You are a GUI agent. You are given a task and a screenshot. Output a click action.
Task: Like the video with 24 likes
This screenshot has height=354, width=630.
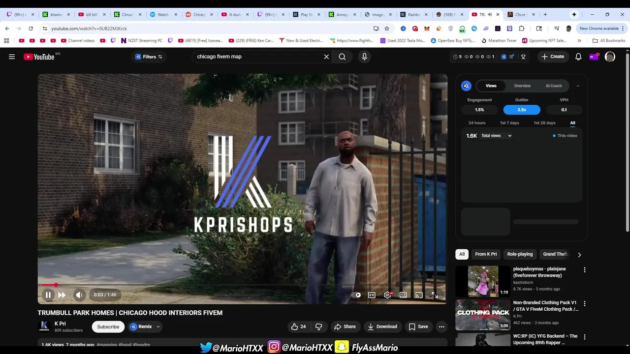298,326
